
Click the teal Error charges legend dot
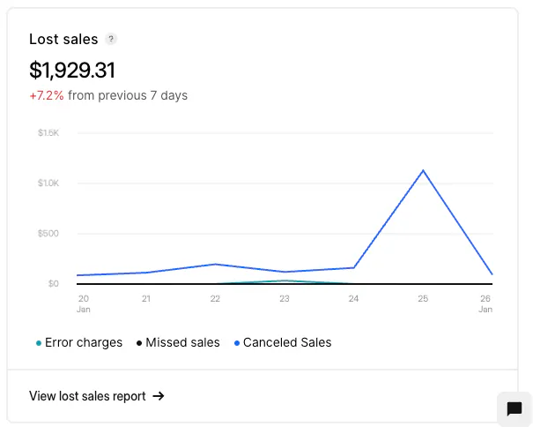click(39, 343)
